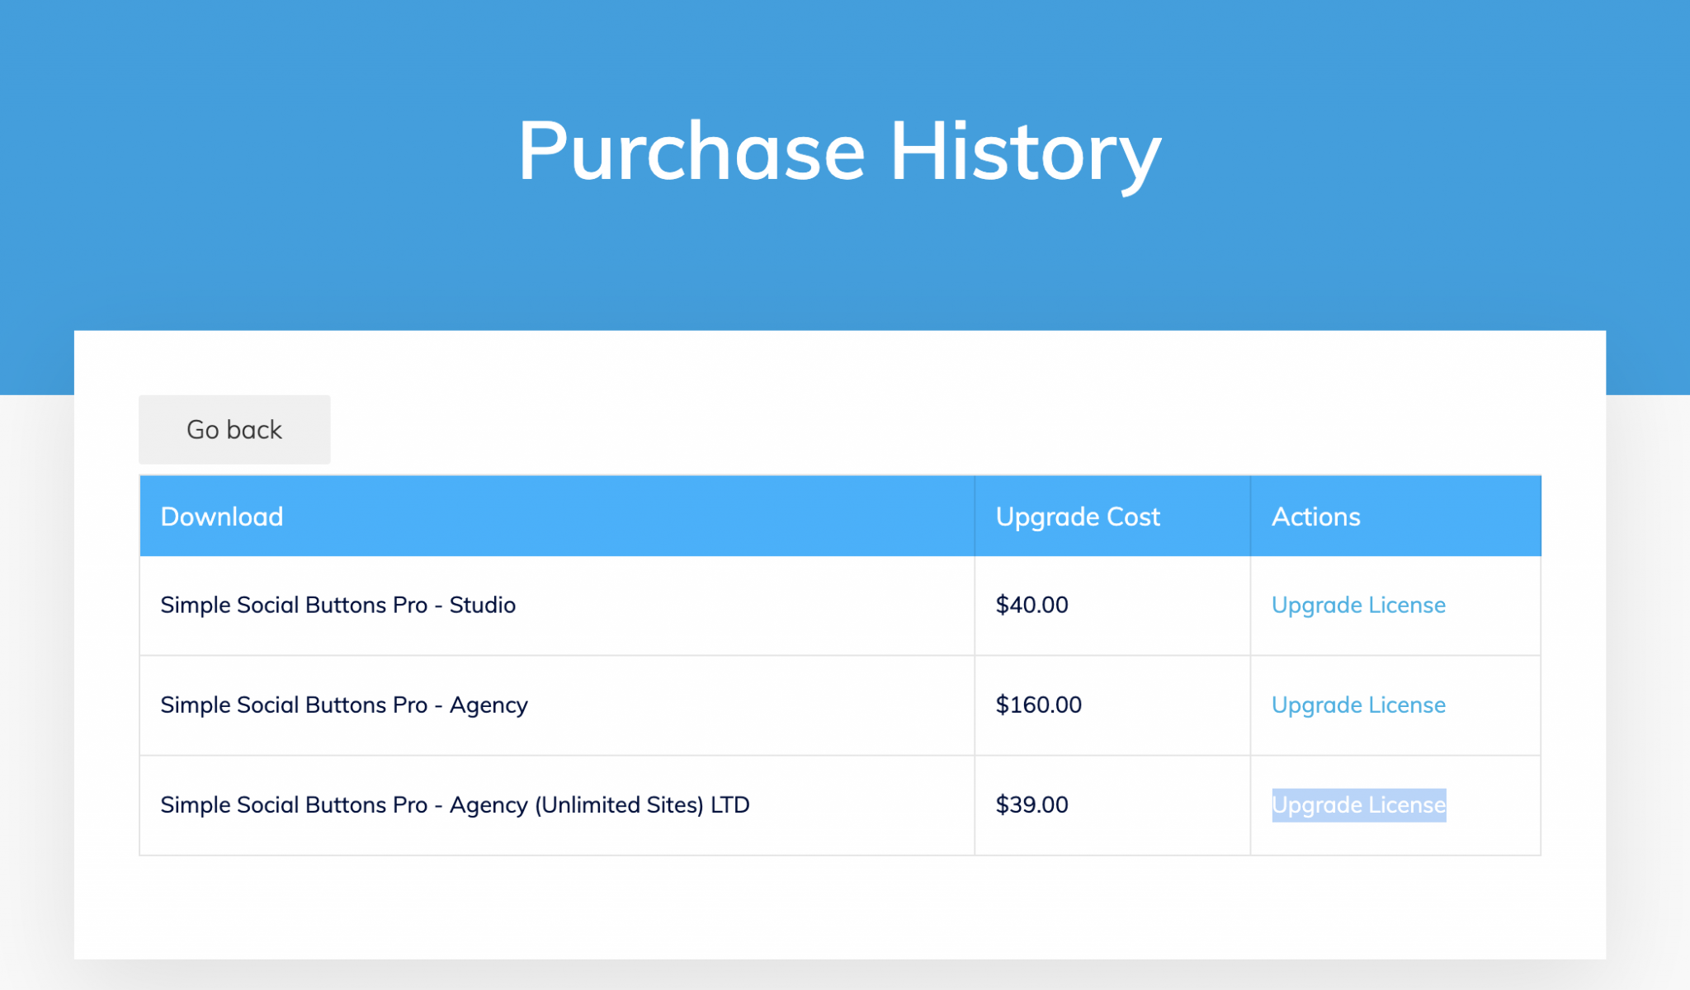Click the Agency product name text

coord(344,705)
